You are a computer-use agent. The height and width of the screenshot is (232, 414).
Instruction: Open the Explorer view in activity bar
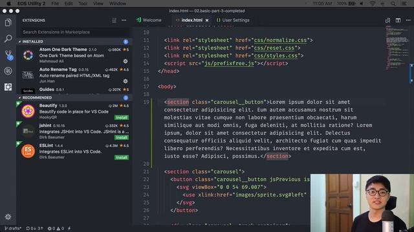click(x=8, y=23)
